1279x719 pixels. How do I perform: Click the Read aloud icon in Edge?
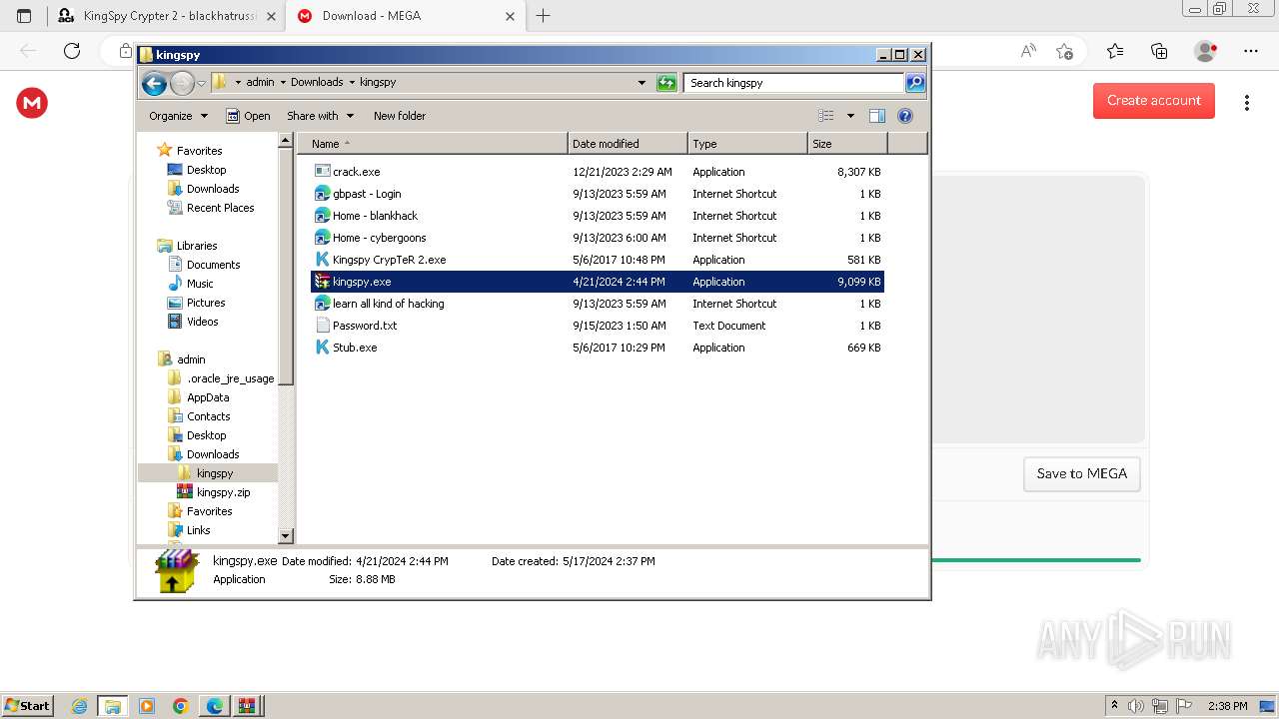[1027, 51]
